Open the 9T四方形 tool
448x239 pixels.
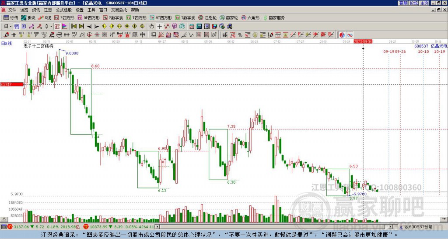click(x=161, y=17)
